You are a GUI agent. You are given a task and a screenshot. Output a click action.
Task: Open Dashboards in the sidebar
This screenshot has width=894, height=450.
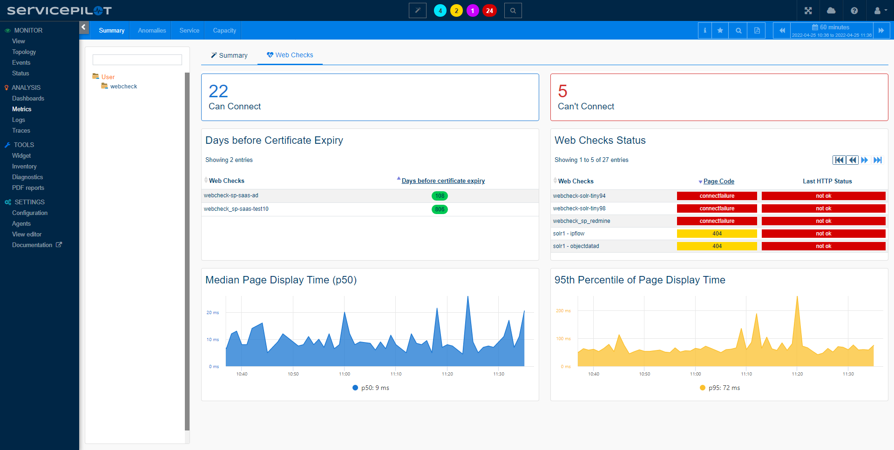(28, 98)
